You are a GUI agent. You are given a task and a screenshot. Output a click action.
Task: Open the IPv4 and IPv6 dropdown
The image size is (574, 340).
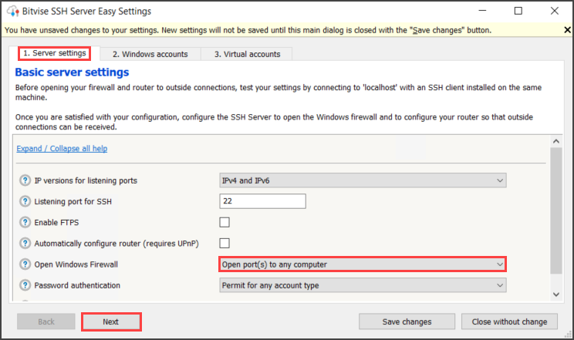tap(363, 180)
